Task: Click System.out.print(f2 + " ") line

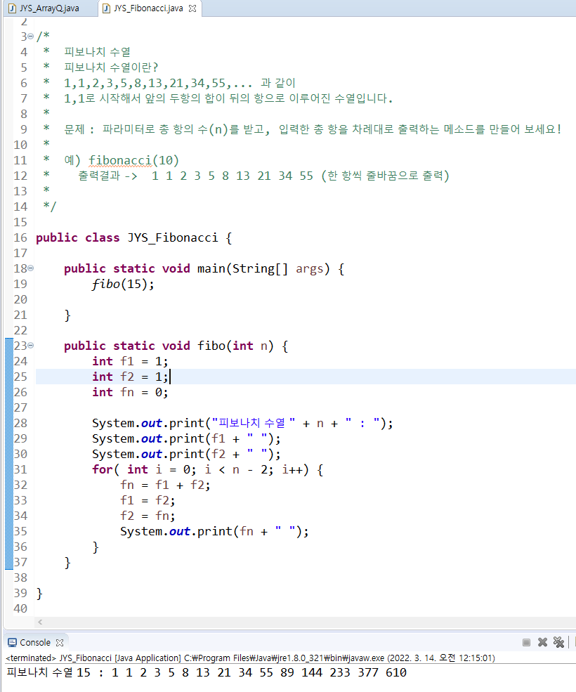Action: [x=186, y=454]
